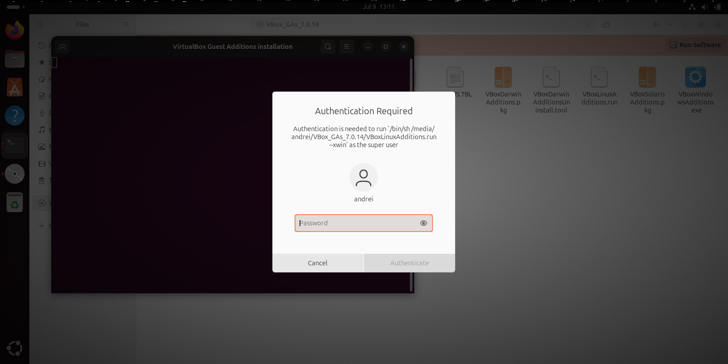This screenshot has height=364, width=728.
Task: Show Applications using the Ubuntu logo
Action: pos(15,348)
